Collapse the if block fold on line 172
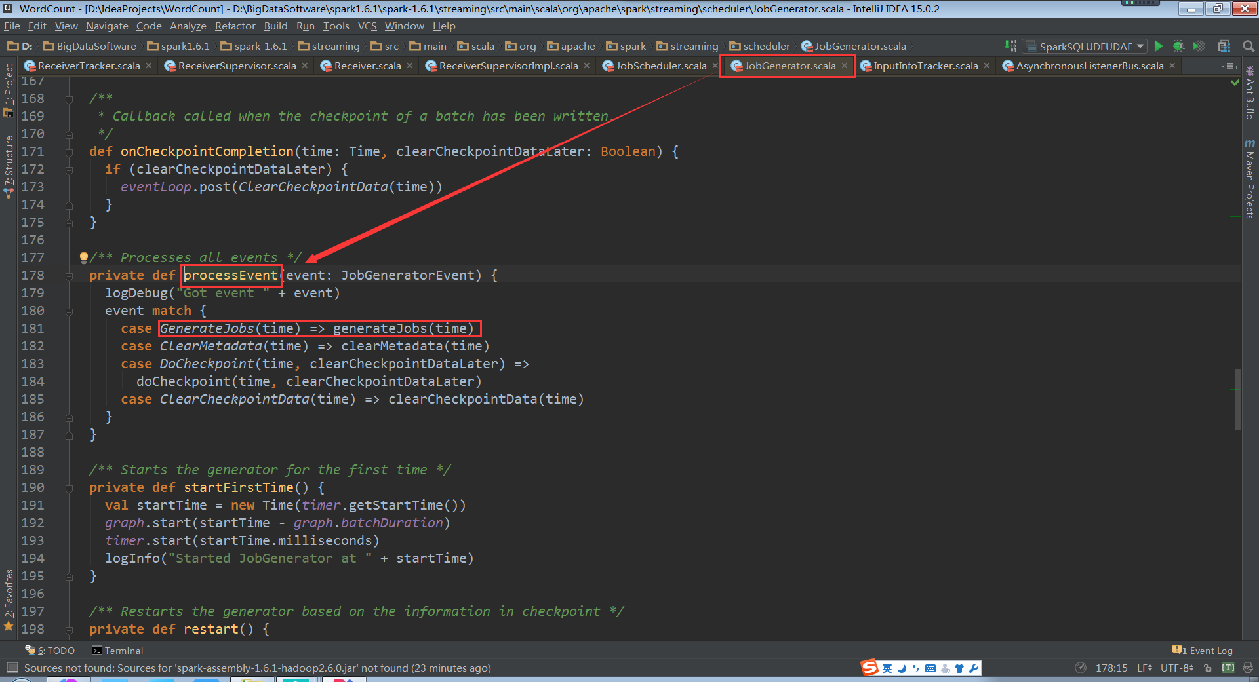Viewport: 1259px width, 682px height. coord(69,170)
